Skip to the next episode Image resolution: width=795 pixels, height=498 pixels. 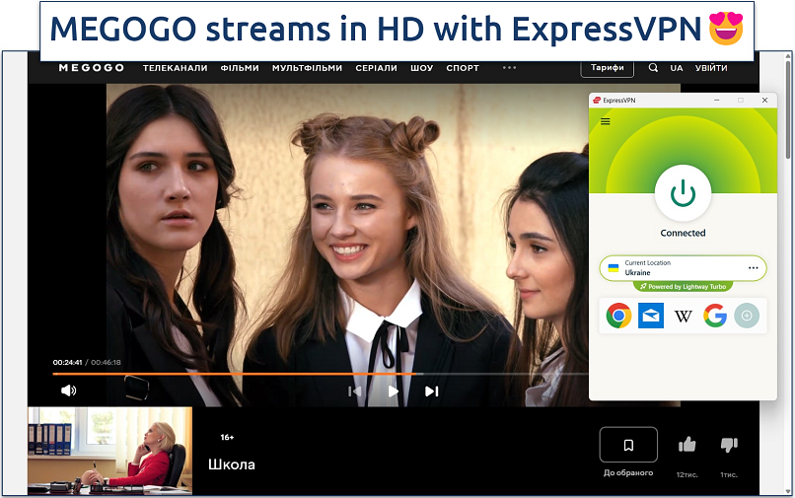[x=431, y=391]
